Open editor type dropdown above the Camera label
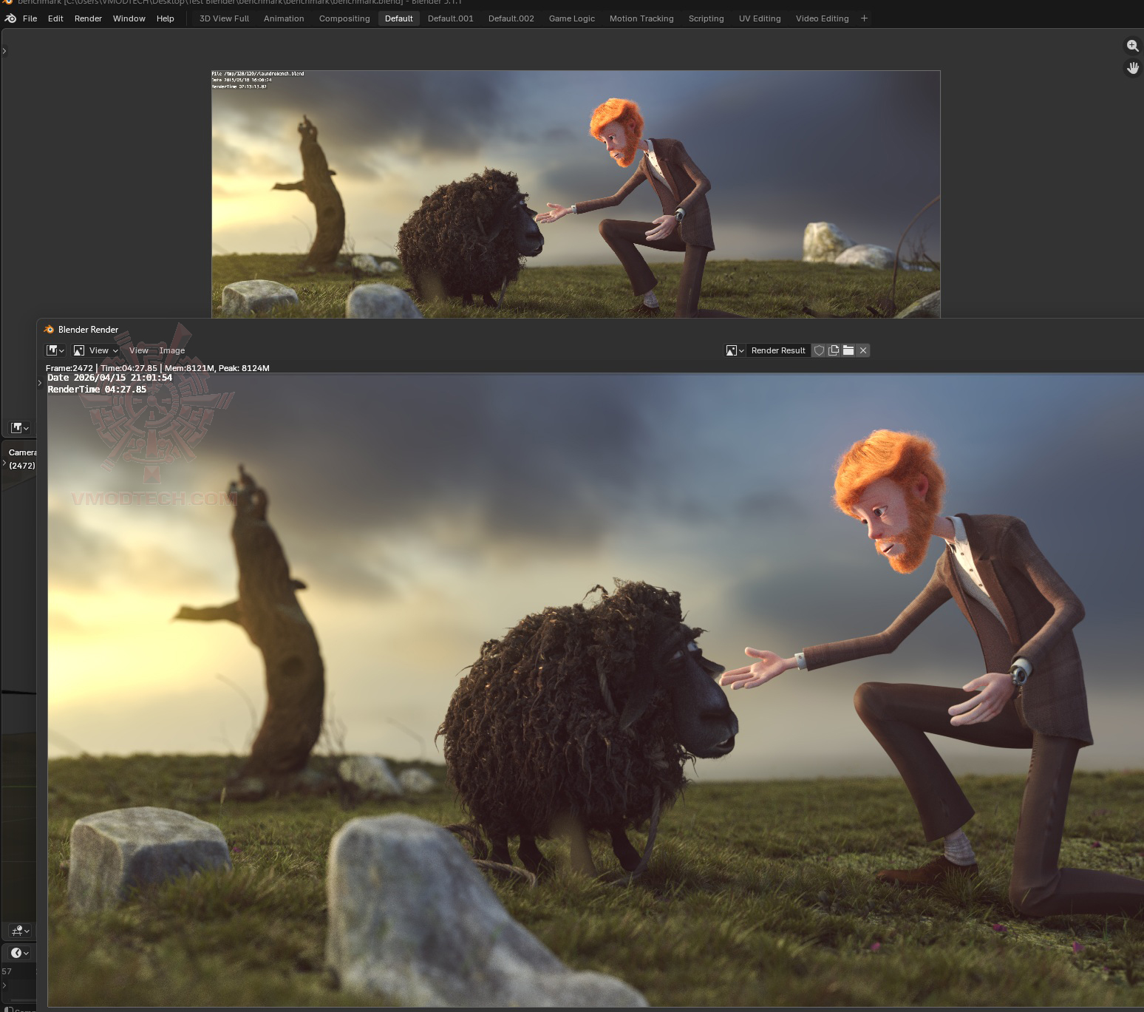1144x1012 pixels. 20,428
